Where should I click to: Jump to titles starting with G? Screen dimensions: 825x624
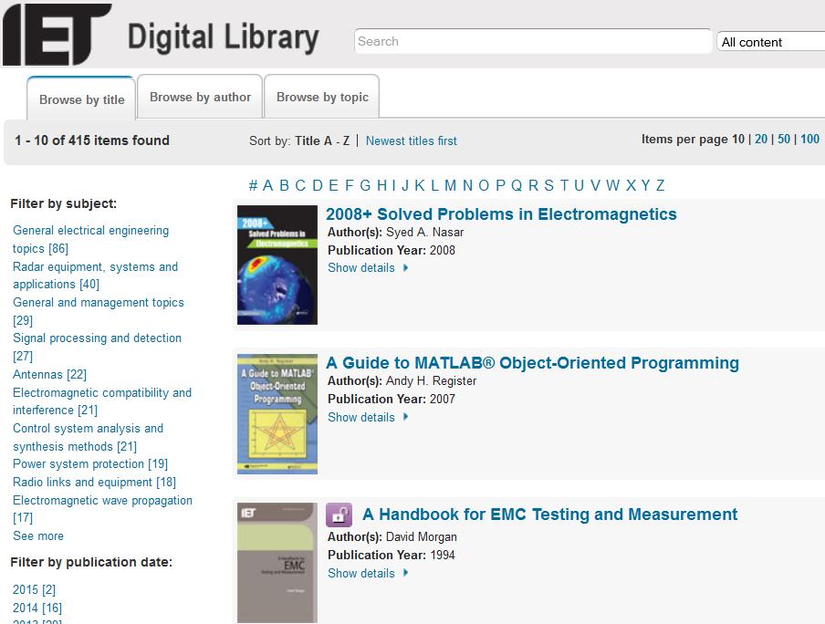coord(365,185)
